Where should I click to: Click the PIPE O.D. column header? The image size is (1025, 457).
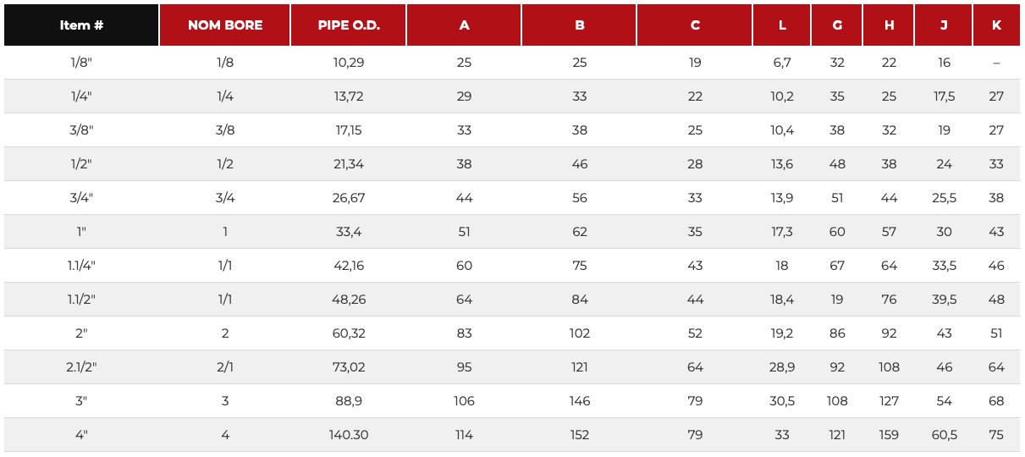(349, 25)
